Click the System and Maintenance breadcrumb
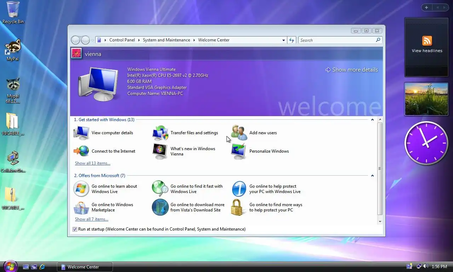 (166, 40)
